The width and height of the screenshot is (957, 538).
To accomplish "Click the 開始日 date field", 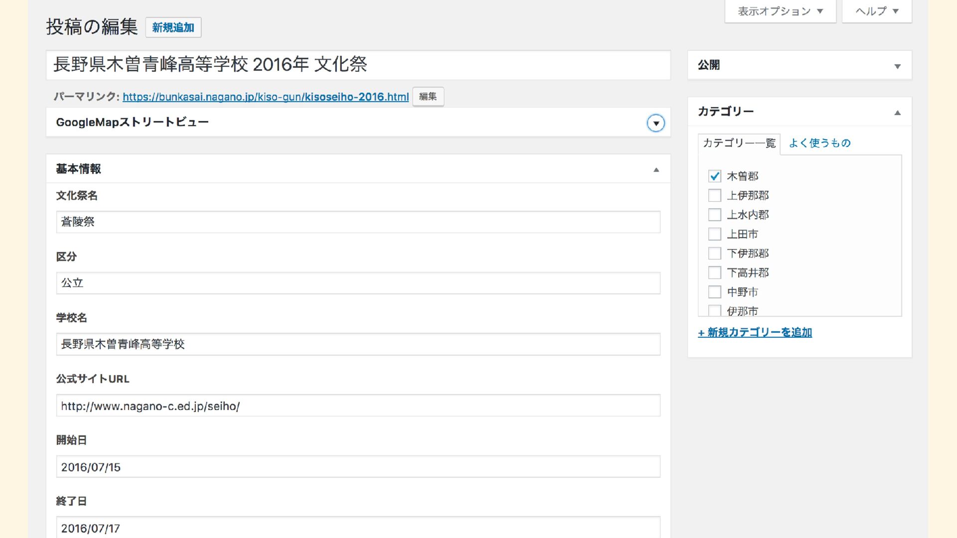I will (x=358, y=467).
